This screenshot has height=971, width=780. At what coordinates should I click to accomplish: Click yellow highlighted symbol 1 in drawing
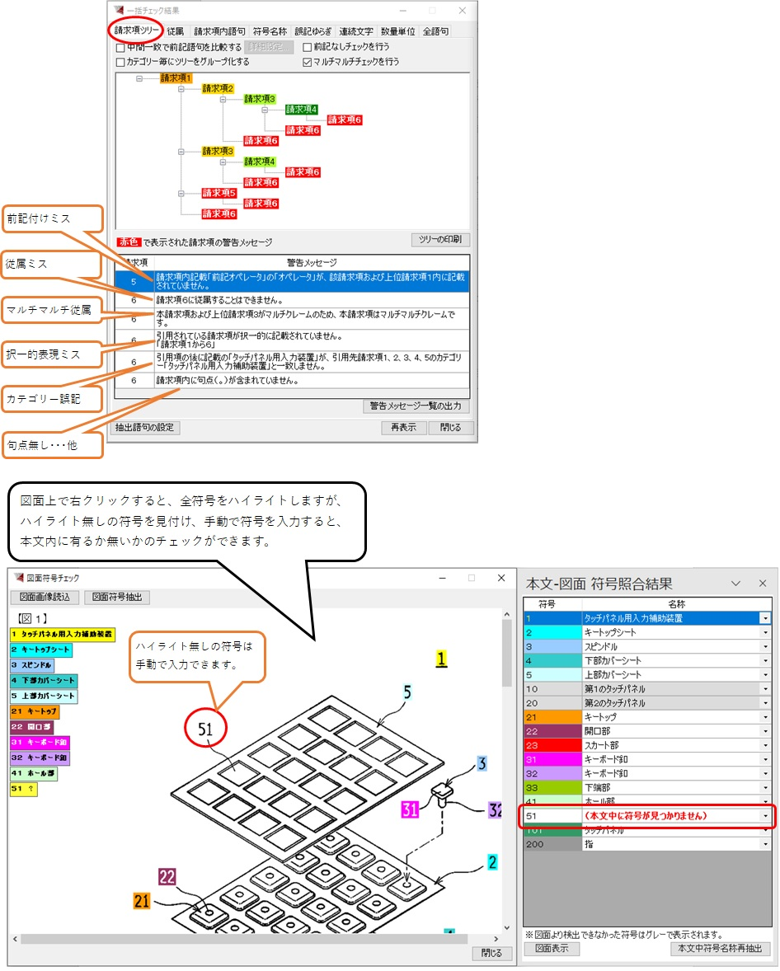tap(441, 659)
